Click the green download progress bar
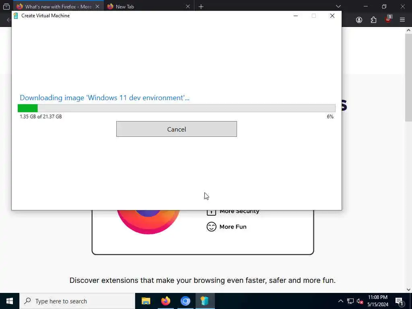This screenshot has width=412, height=309. click(x=176, y=108)
